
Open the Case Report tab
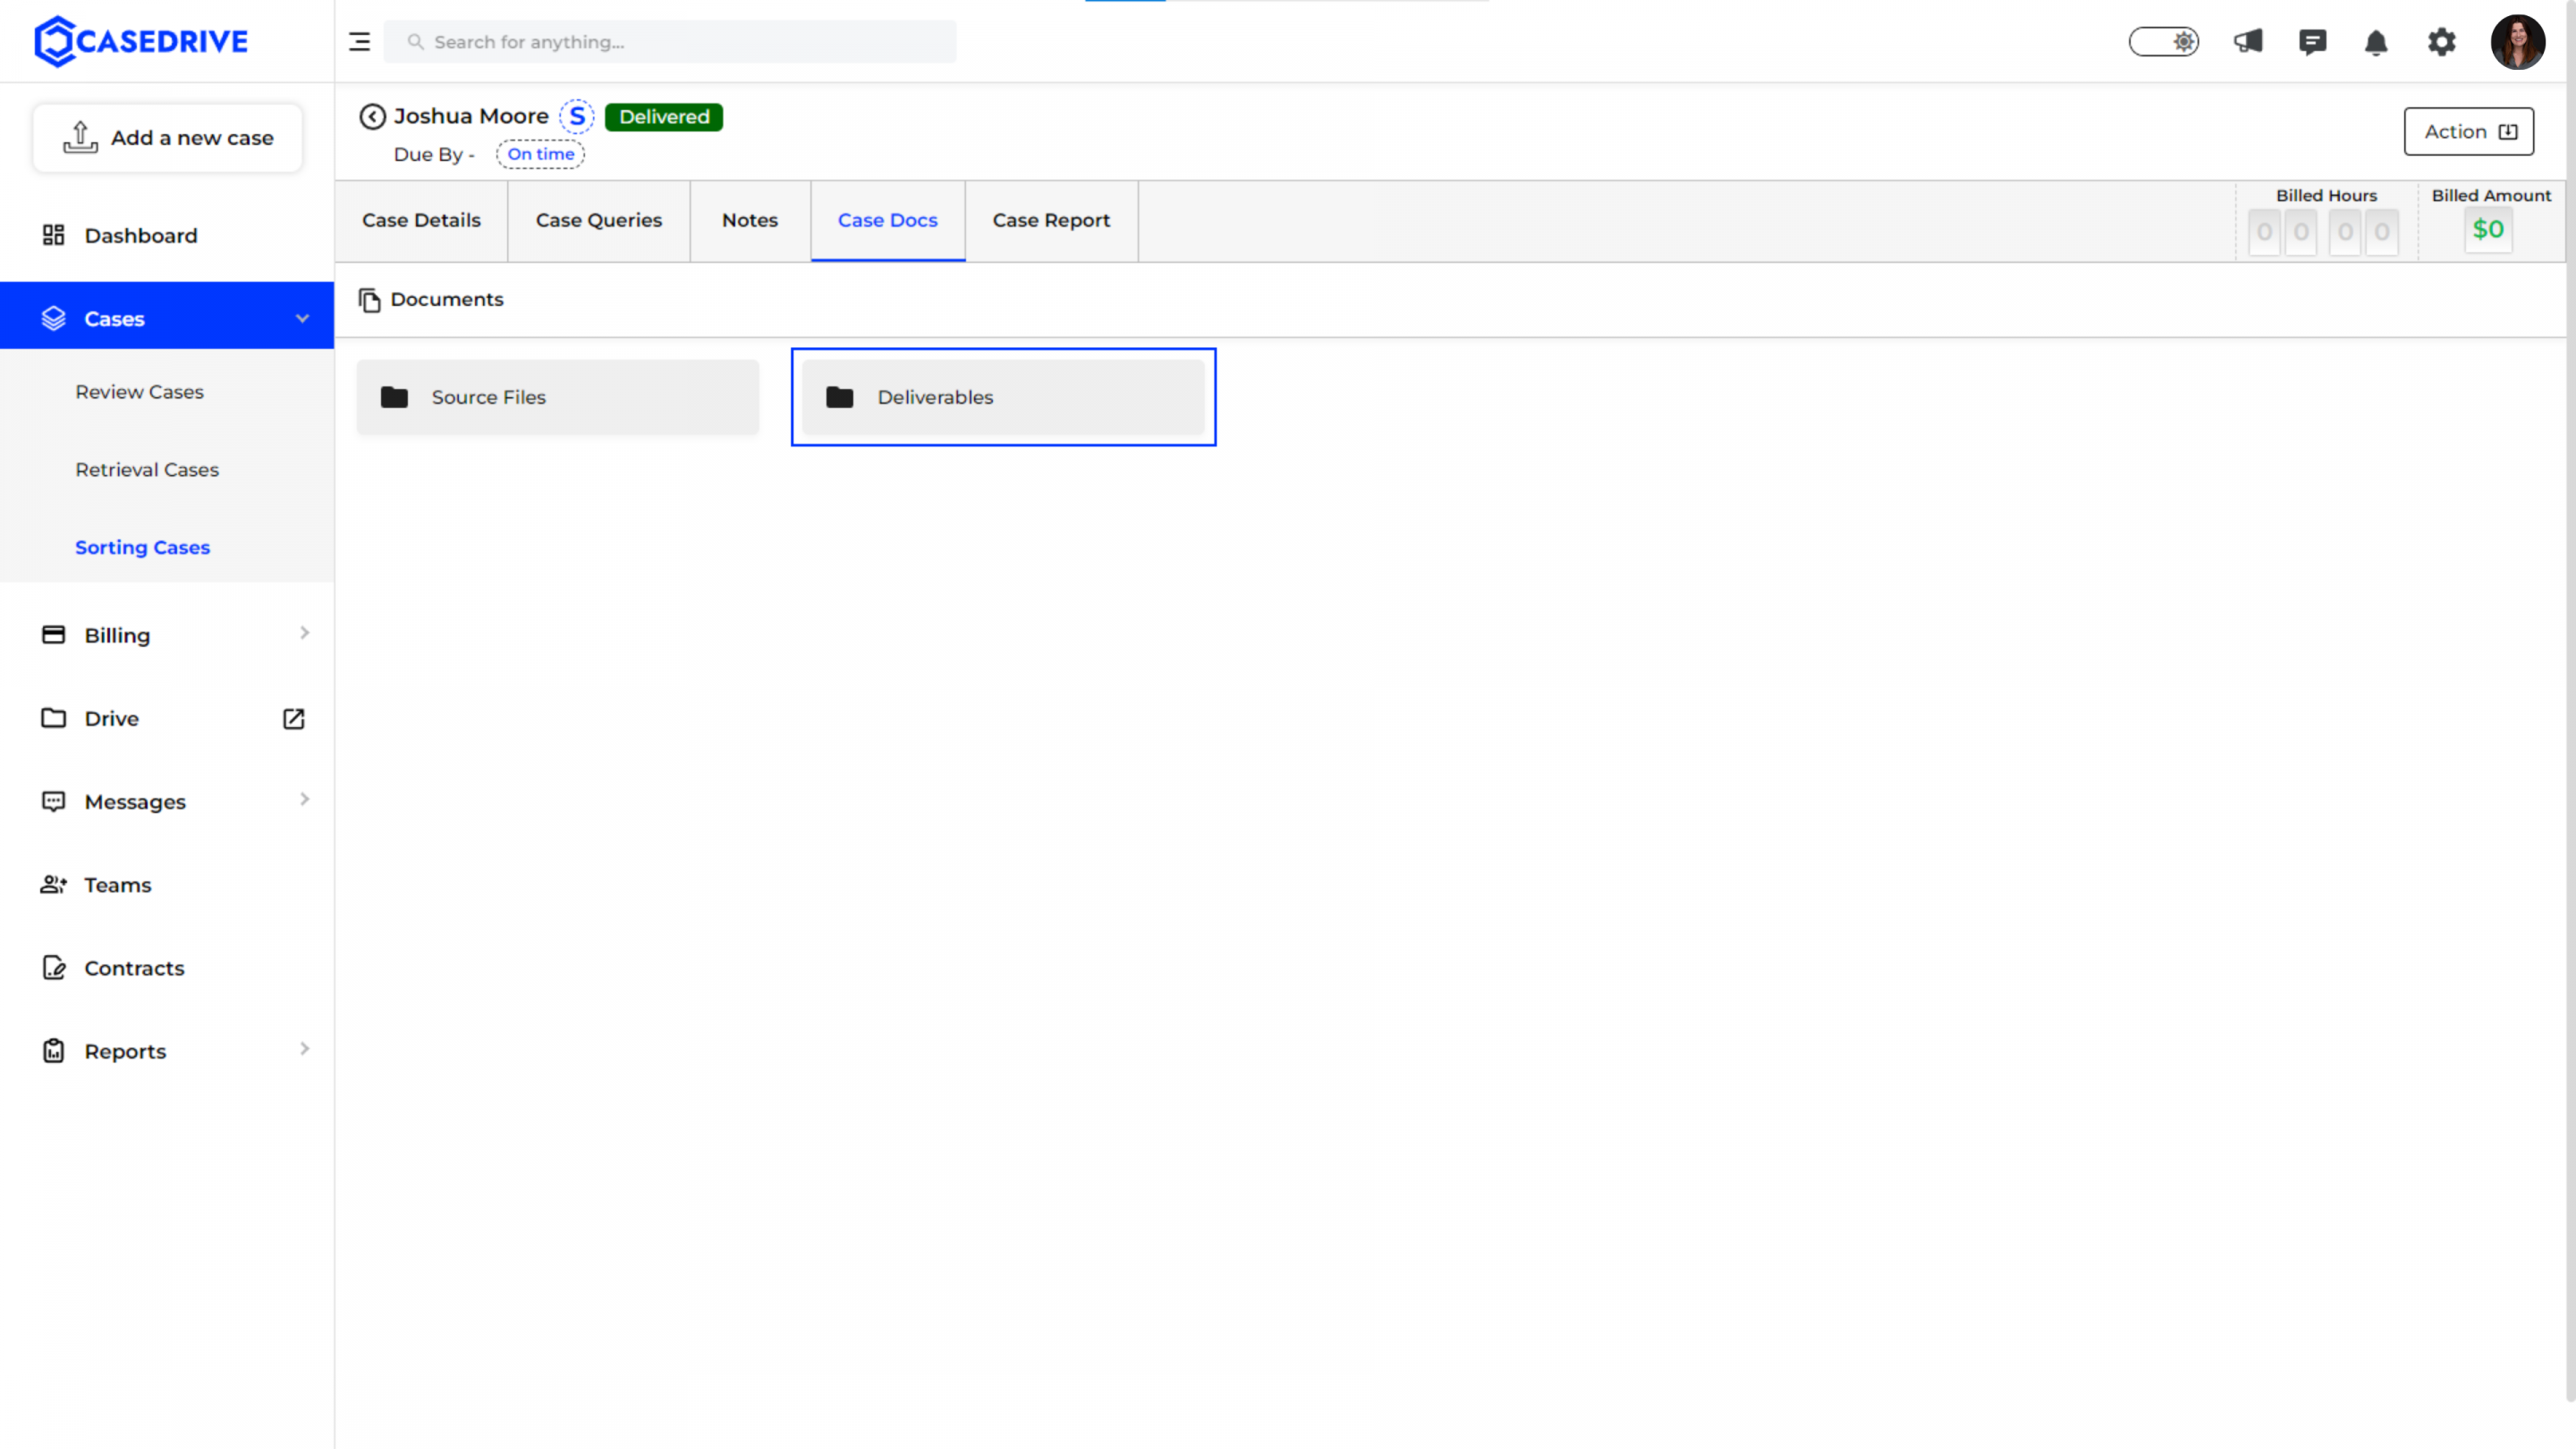click(1051, 220)
